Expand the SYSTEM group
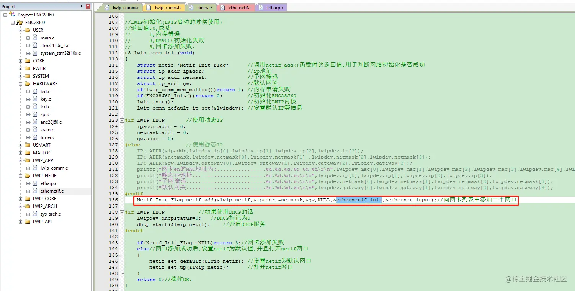The image size is (575, 291). point(20,76)
